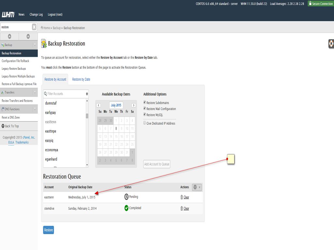334x250 pixels.
Task: Select Backup Restoration in sidebar
Action: coord(19,53)
